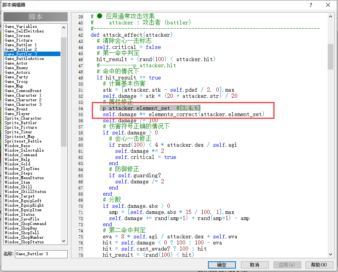Open the Window_SaveFile script
Viewport: 338px width, 272px height.
click(22, 219)
